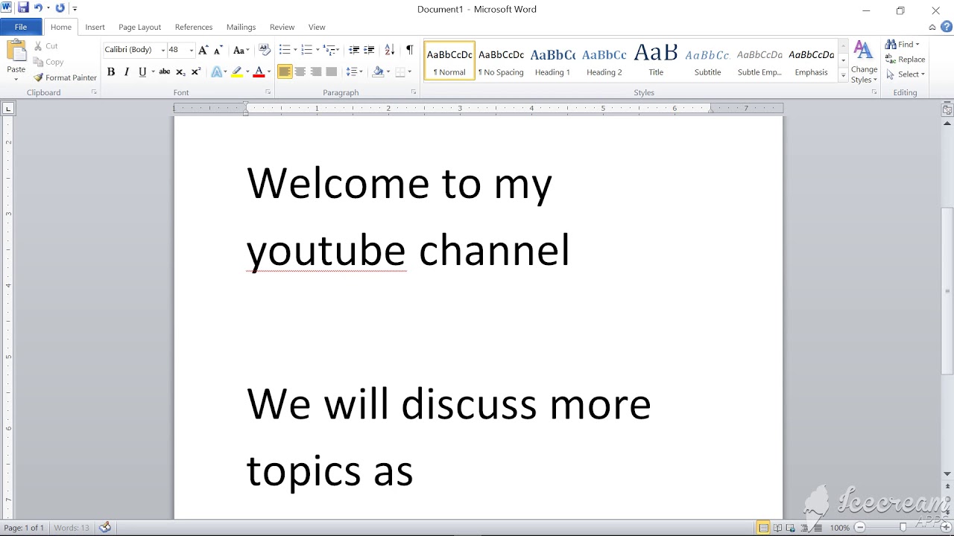Expand the Styles gallery More arrow

coord(843,77)
